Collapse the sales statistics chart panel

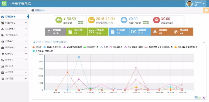click(203, 42)
